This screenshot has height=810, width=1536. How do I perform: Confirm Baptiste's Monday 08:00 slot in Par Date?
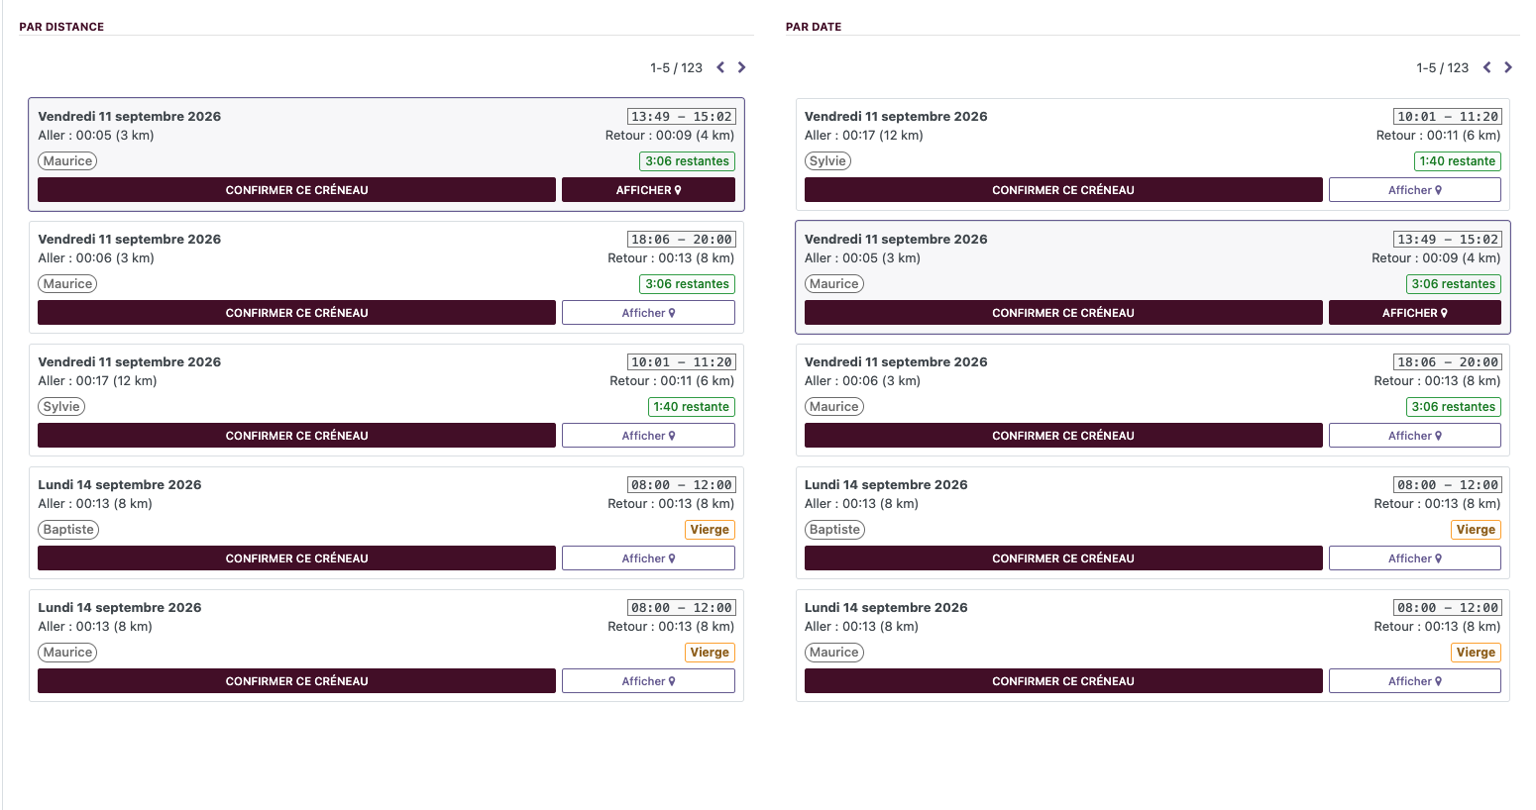(1063, 558)
